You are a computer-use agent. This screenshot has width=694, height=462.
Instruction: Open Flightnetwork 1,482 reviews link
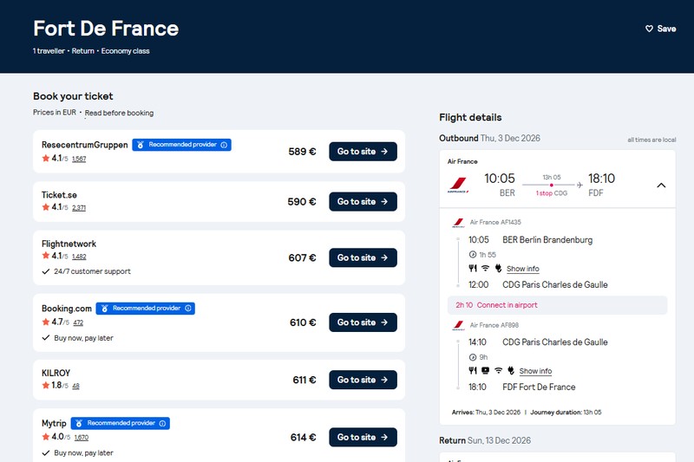click(x=79, y=257)
